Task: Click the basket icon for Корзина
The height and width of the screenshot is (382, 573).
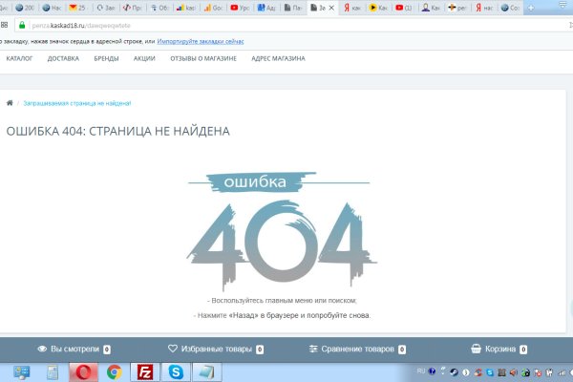Action: [477, 350]
